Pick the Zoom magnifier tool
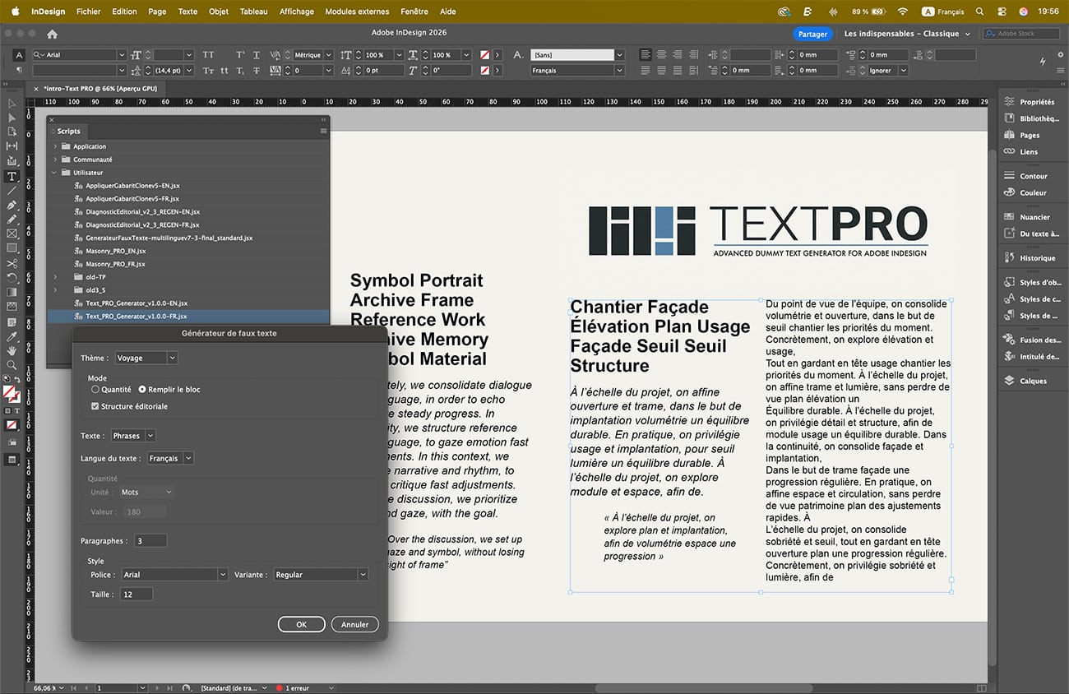The width and height of the screenshot is (1069, 694). pos(12,365)
